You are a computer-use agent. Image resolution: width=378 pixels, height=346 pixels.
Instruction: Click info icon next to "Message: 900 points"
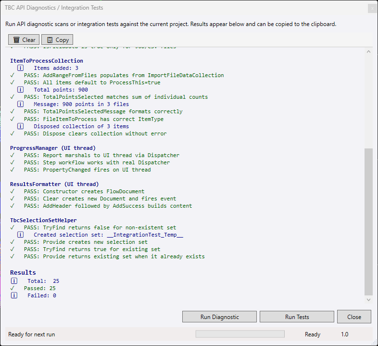coord(21,104)
